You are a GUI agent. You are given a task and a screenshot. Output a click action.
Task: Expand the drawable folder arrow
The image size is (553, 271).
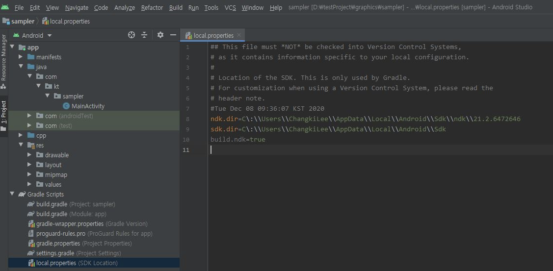coord(29,155)
